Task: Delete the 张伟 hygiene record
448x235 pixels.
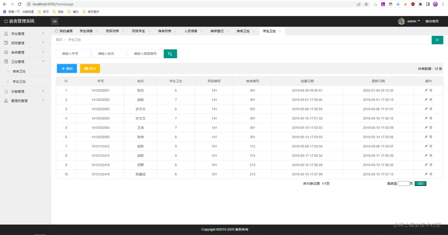Action: point(431,137)
